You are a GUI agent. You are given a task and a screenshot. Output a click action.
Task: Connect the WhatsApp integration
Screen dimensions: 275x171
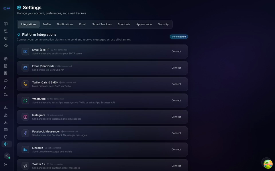pyautogui.click(x=176, y=101)
